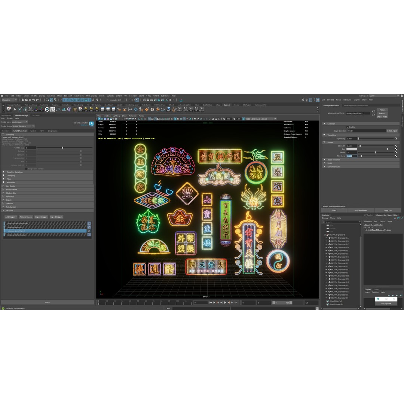Expand the Ray Depth section

pyautogui.click(x=4, y=186)
